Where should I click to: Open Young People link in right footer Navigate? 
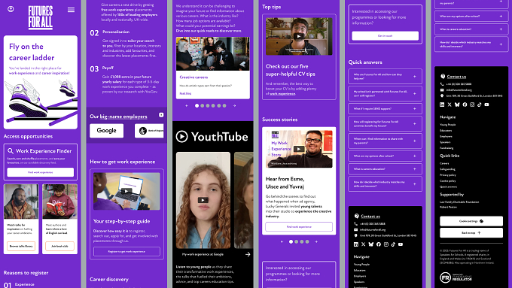click(448, 125)
